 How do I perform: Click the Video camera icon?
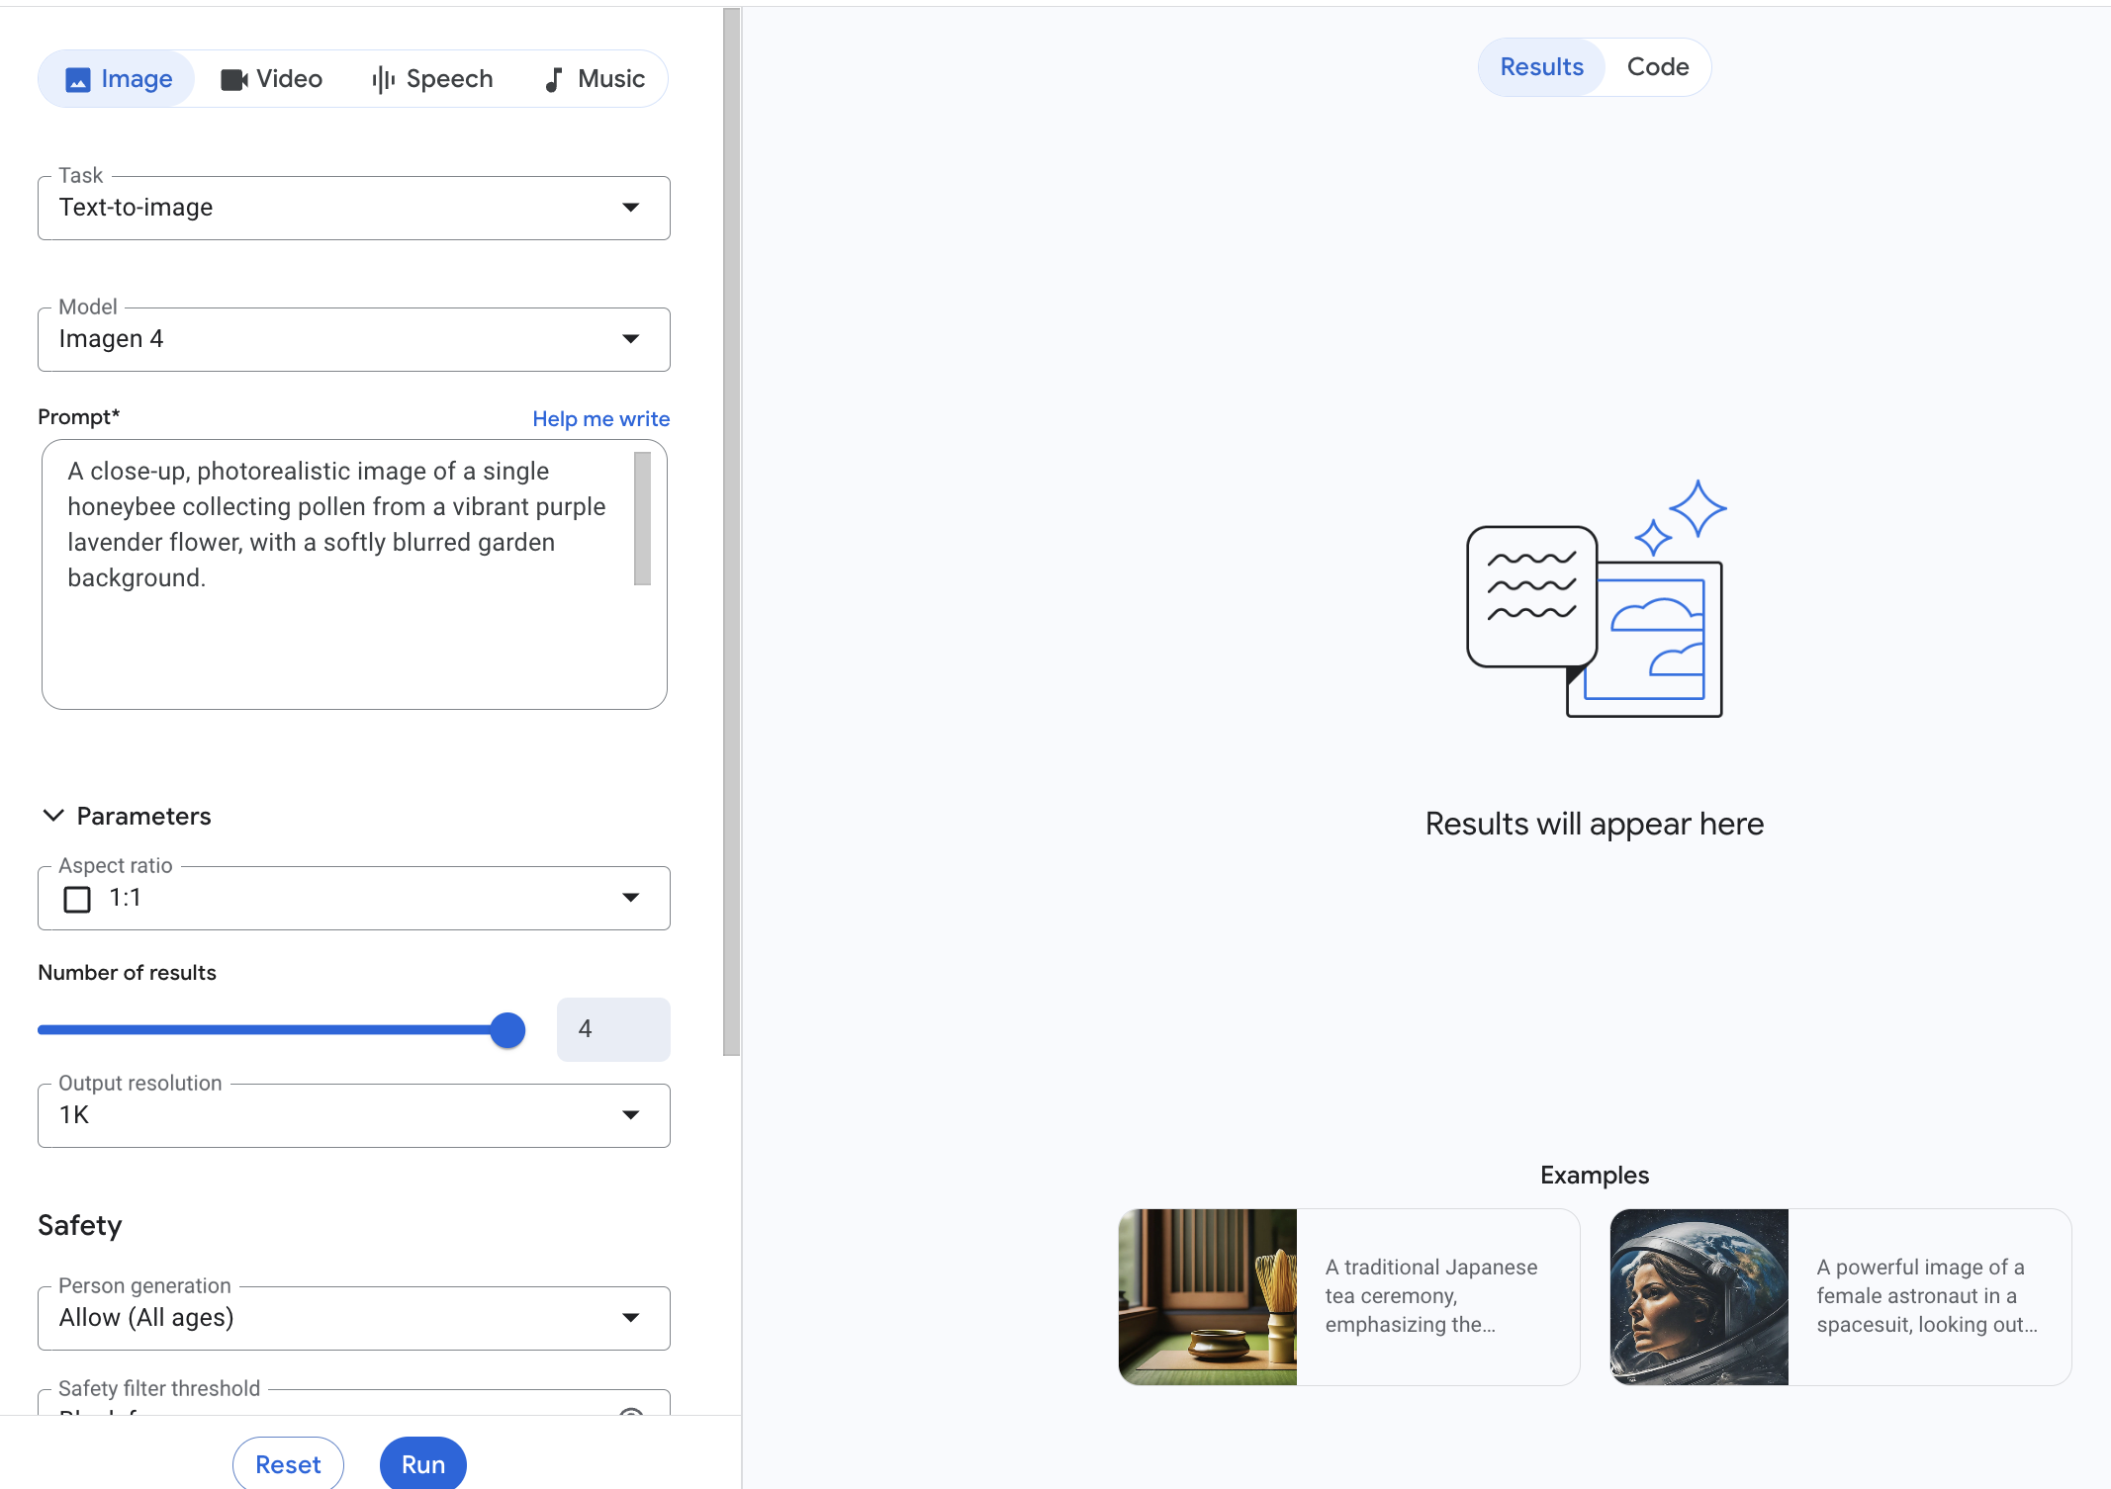pos(233,78)
